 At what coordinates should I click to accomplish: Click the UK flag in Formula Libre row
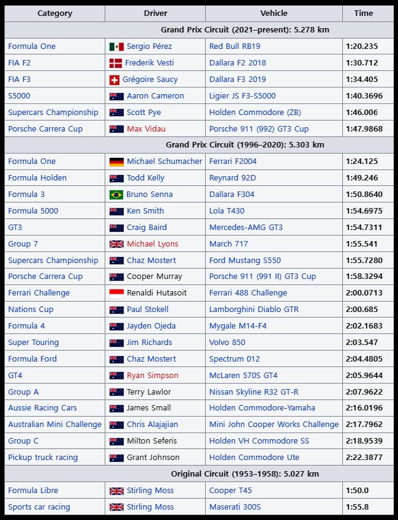(x=116, y=491)
